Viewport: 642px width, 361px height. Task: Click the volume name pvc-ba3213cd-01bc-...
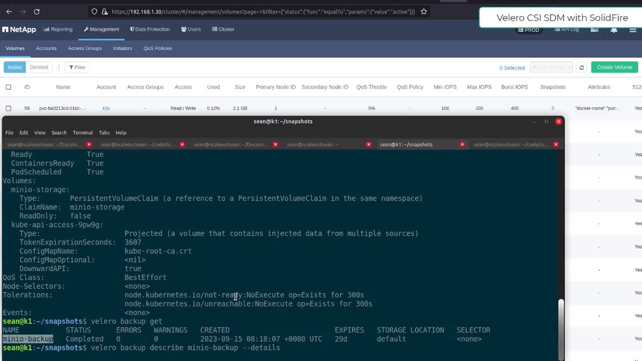click(x=62, y=108)
